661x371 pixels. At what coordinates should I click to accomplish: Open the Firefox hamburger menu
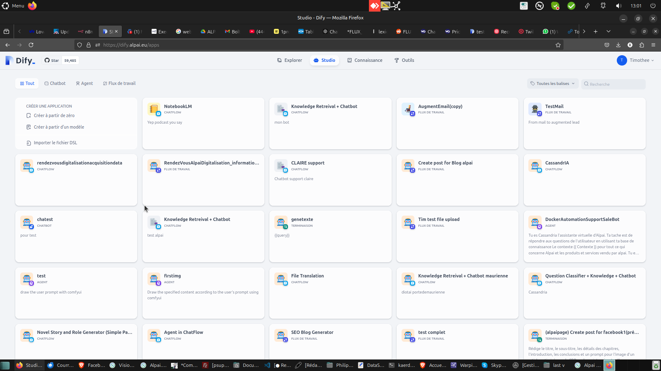point(653,45)
